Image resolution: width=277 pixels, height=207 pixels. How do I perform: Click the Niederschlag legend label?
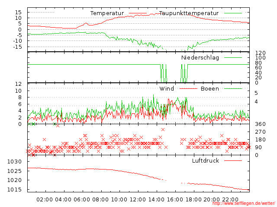(x=200, y=58)
